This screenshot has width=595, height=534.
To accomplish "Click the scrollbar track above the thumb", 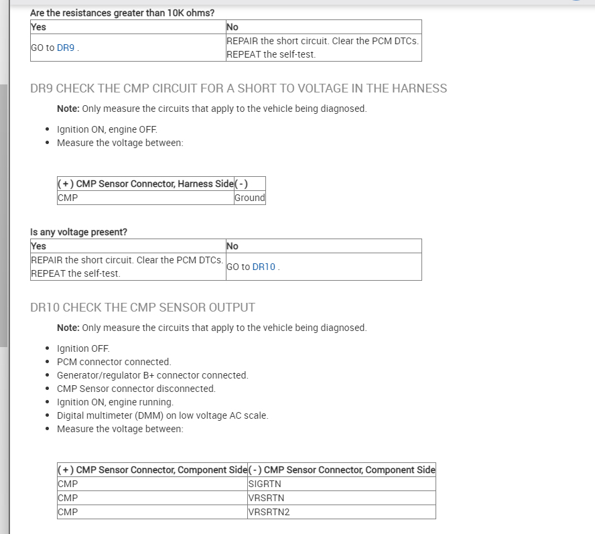I will click(4, 40).
